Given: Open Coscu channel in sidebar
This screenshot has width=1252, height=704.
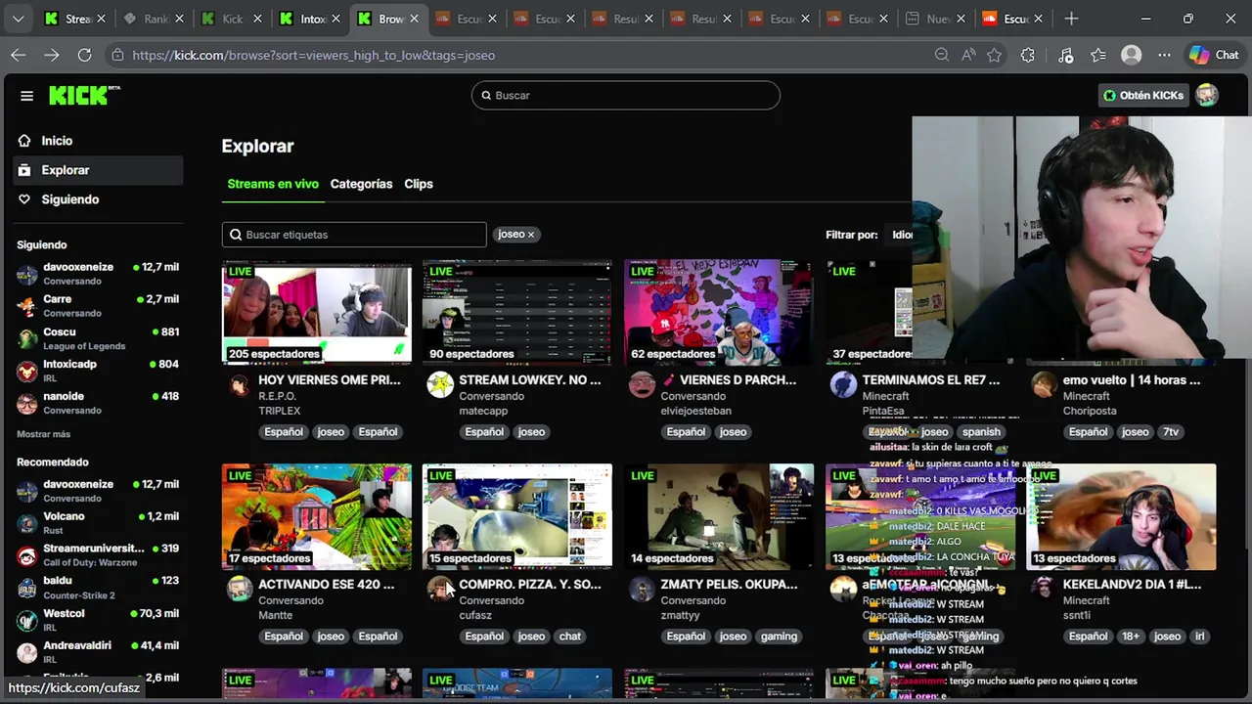Looking at the screenshot, I should pyautogui.click(x=98, y=338).
